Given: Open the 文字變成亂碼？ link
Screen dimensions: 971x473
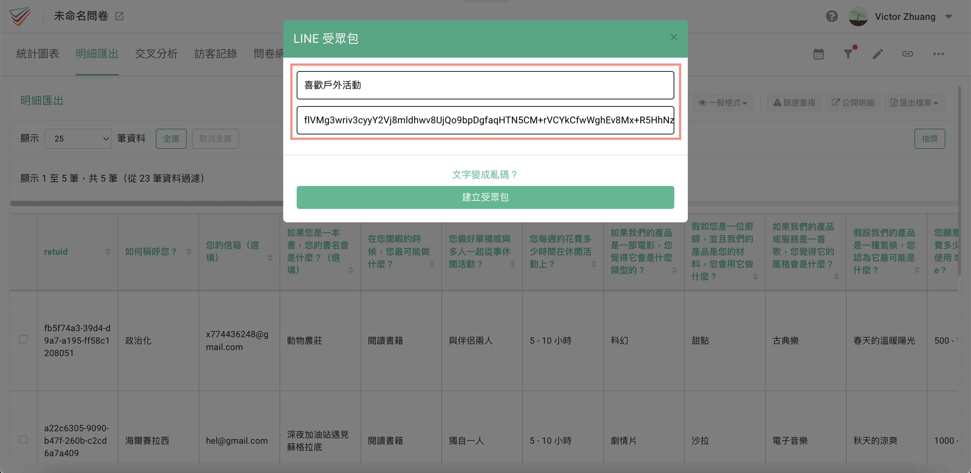Looking at the screenshot, I should coord(485,175).
